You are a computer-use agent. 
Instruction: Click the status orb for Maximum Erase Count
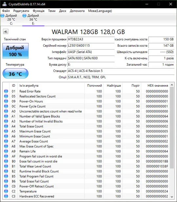point(6,131)
